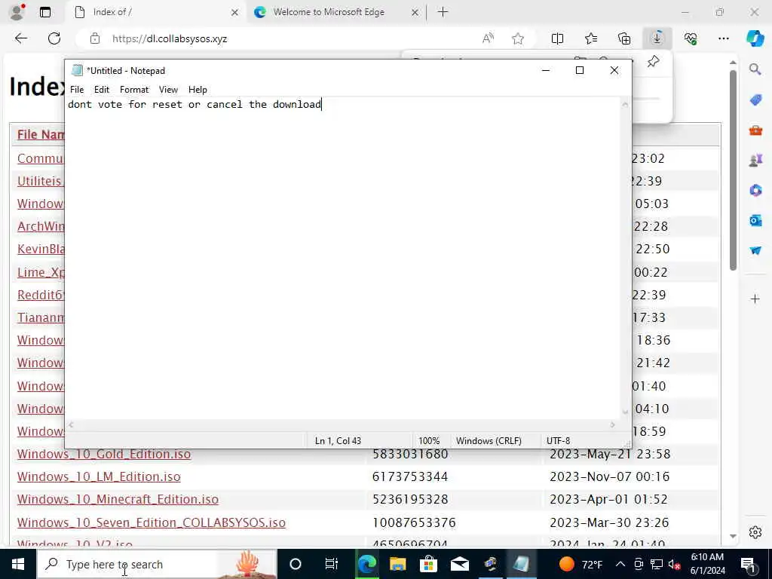Viewport: 772px width, 579px height.
Task: Click UTF-8 encoding status entry
Action: (559, 440)
